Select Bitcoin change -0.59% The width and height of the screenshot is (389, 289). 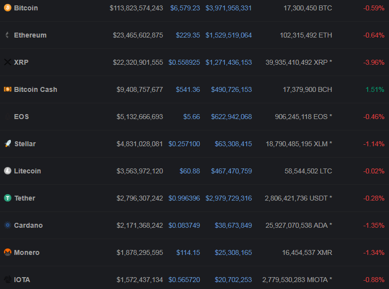click(x=374, y=8)
